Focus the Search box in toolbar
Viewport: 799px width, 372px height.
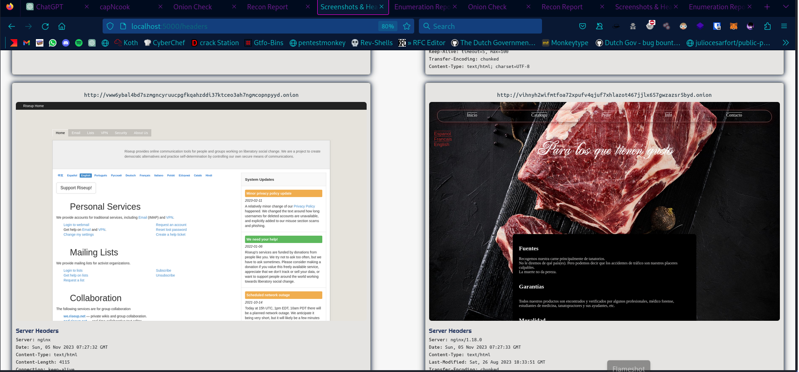pos(480,27)
